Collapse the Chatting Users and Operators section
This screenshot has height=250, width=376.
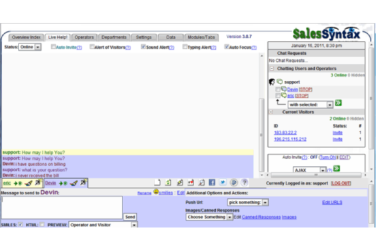[x=271, y=68]
